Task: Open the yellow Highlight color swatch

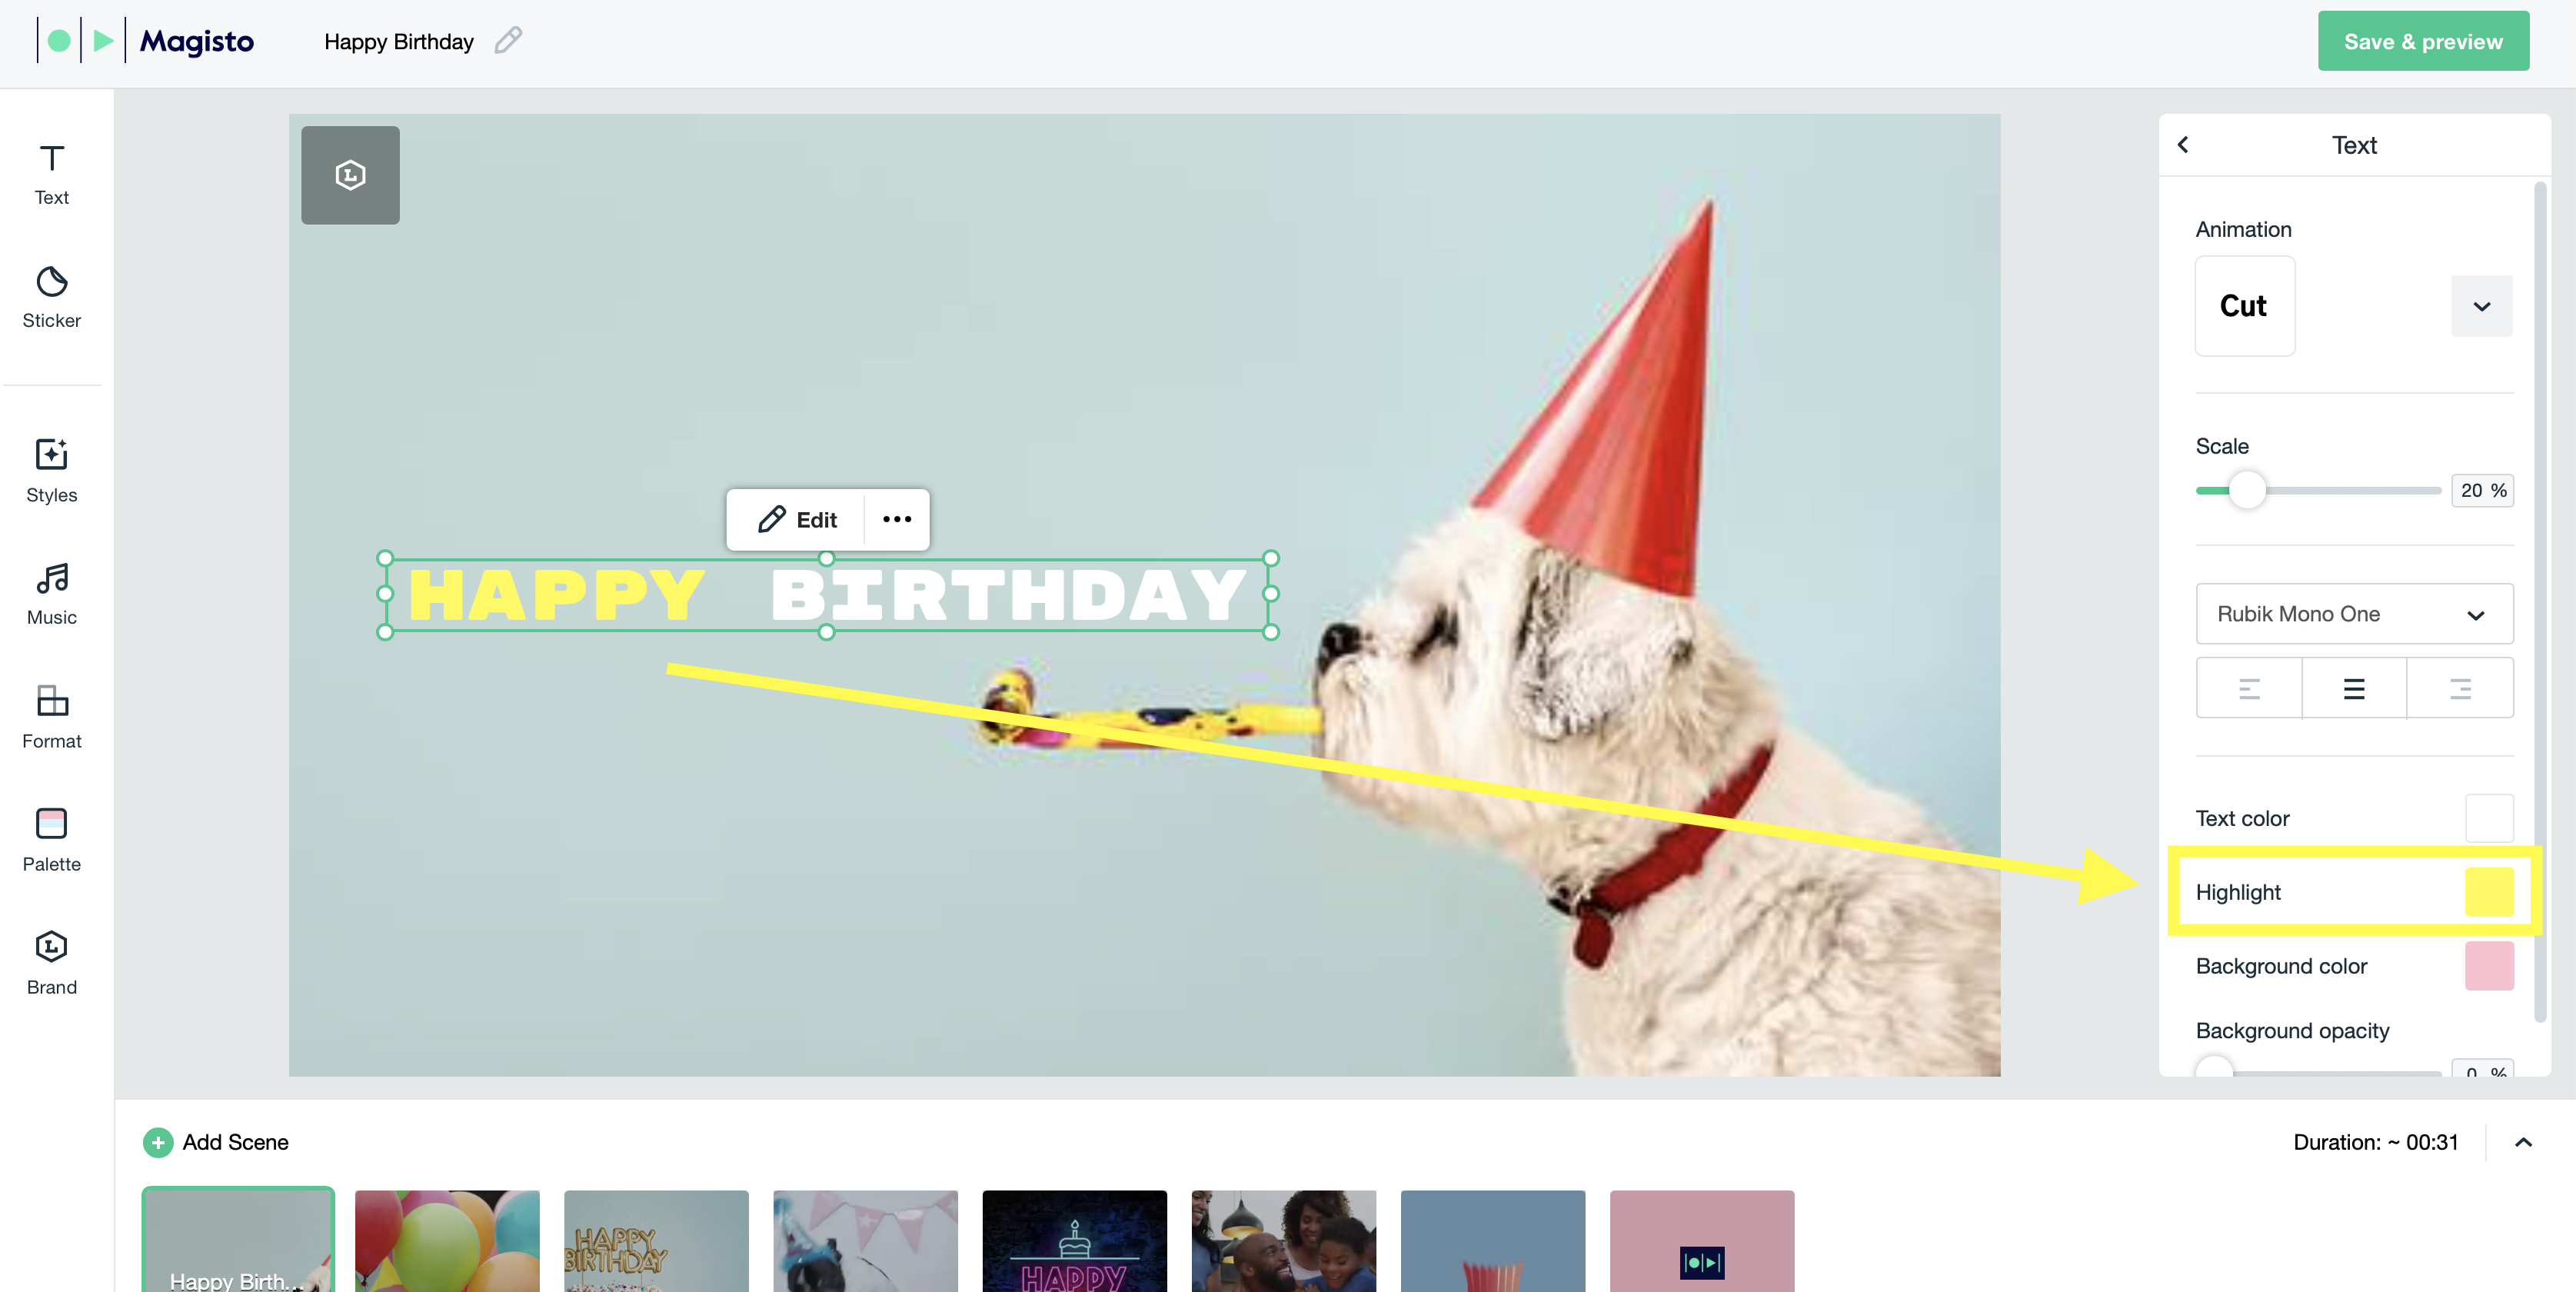Action: pos(2489,892)
